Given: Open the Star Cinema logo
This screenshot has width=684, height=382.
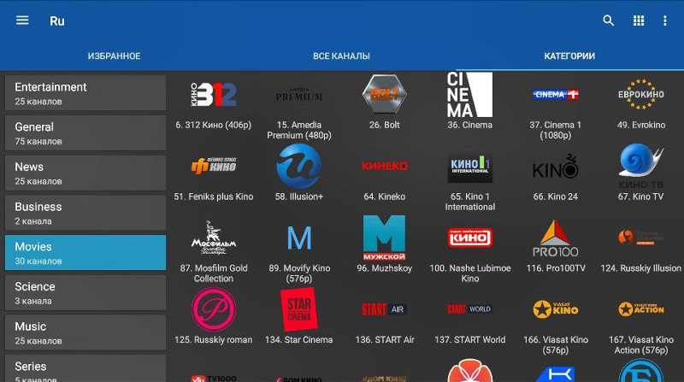Looking at the screenshot, I should click(298, 309).
